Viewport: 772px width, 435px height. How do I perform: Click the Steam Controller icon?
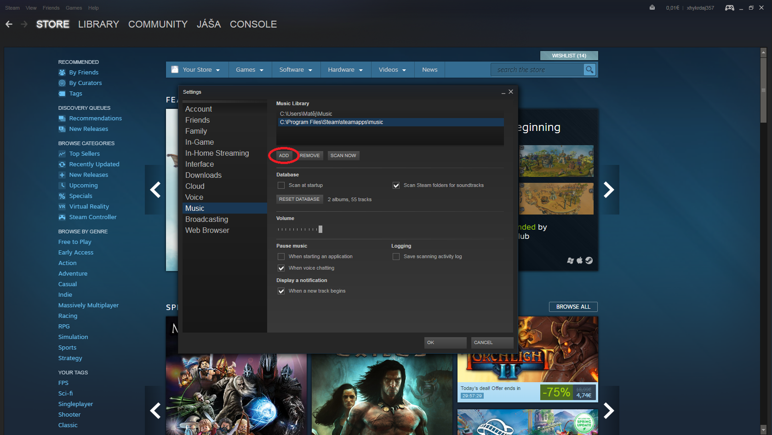click(62, 217)
